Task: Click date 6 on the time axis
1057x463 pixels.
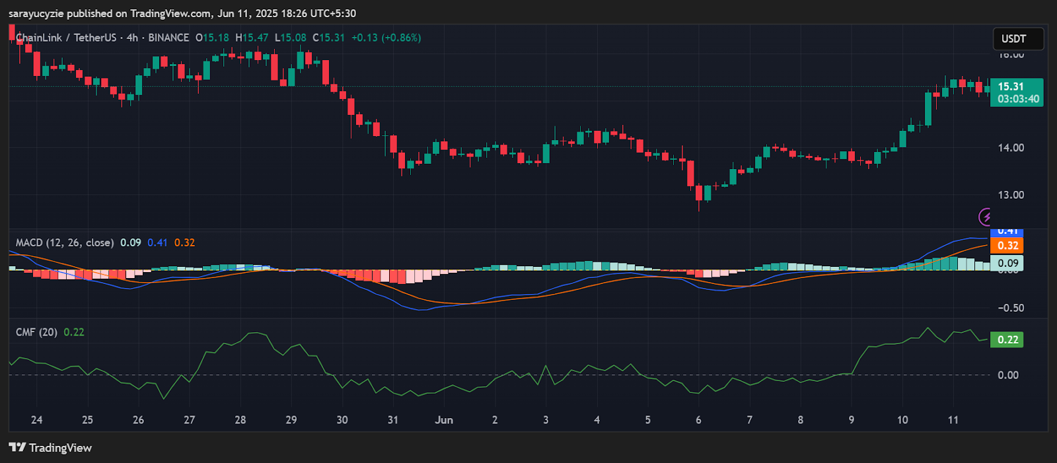Action: 698,420
